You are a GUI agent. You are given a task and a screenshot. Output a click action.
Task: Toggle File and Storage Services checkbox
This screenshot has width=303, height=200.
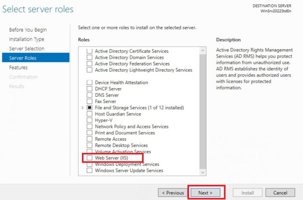point(90,108)
